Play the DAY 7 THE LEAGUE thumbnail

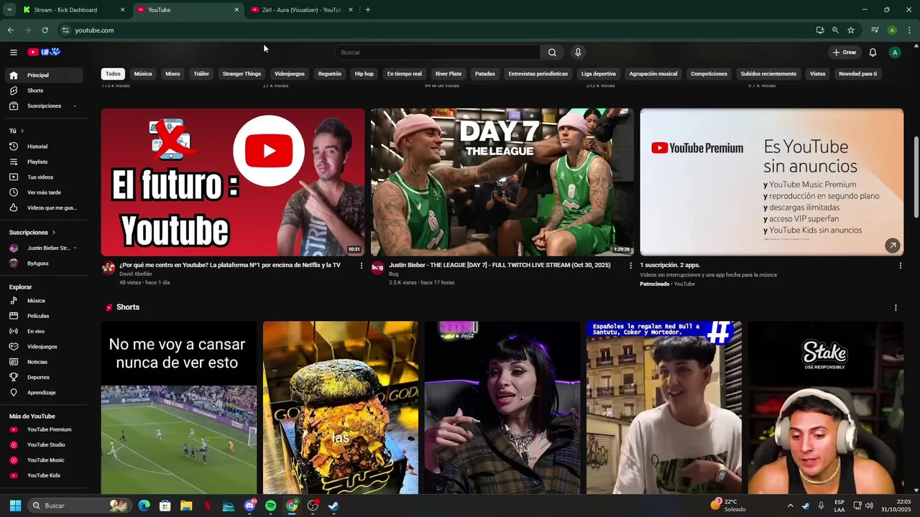[502, 182]
